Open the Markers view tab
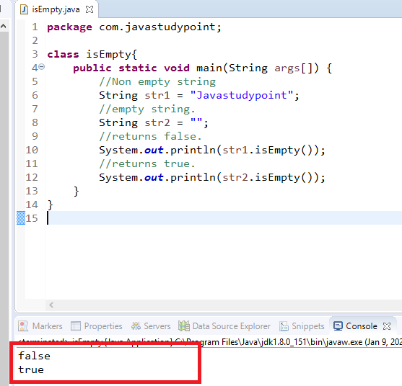This screenshot has width=402, height=386. pos(40,326)
